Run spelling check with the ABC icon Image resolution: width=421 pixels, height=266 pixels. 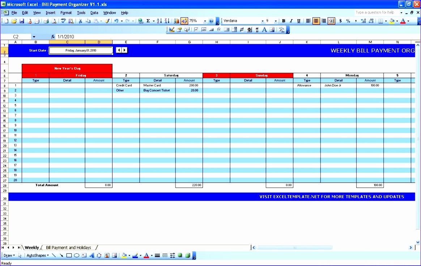click(63, 21)
